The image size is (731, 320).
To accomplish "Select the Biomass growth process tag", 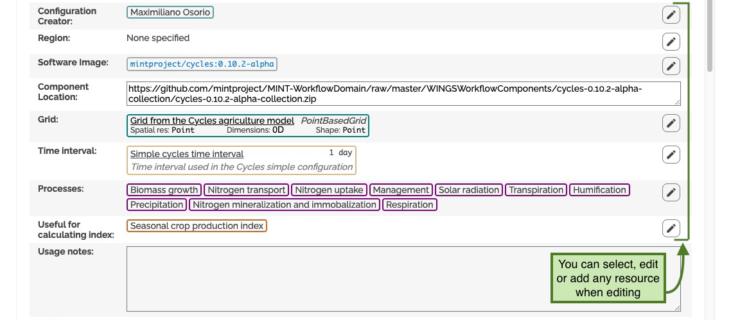I will (x=164, y=190).
